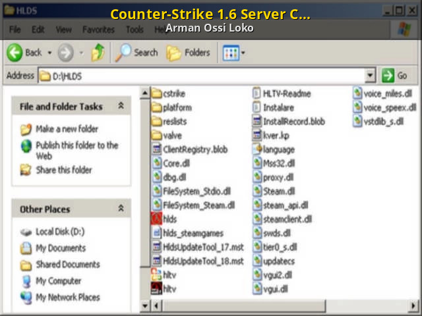This screenshot has height=316, width=422.
Task: Open the Favorites menu
Action: [x=98, y=30]
